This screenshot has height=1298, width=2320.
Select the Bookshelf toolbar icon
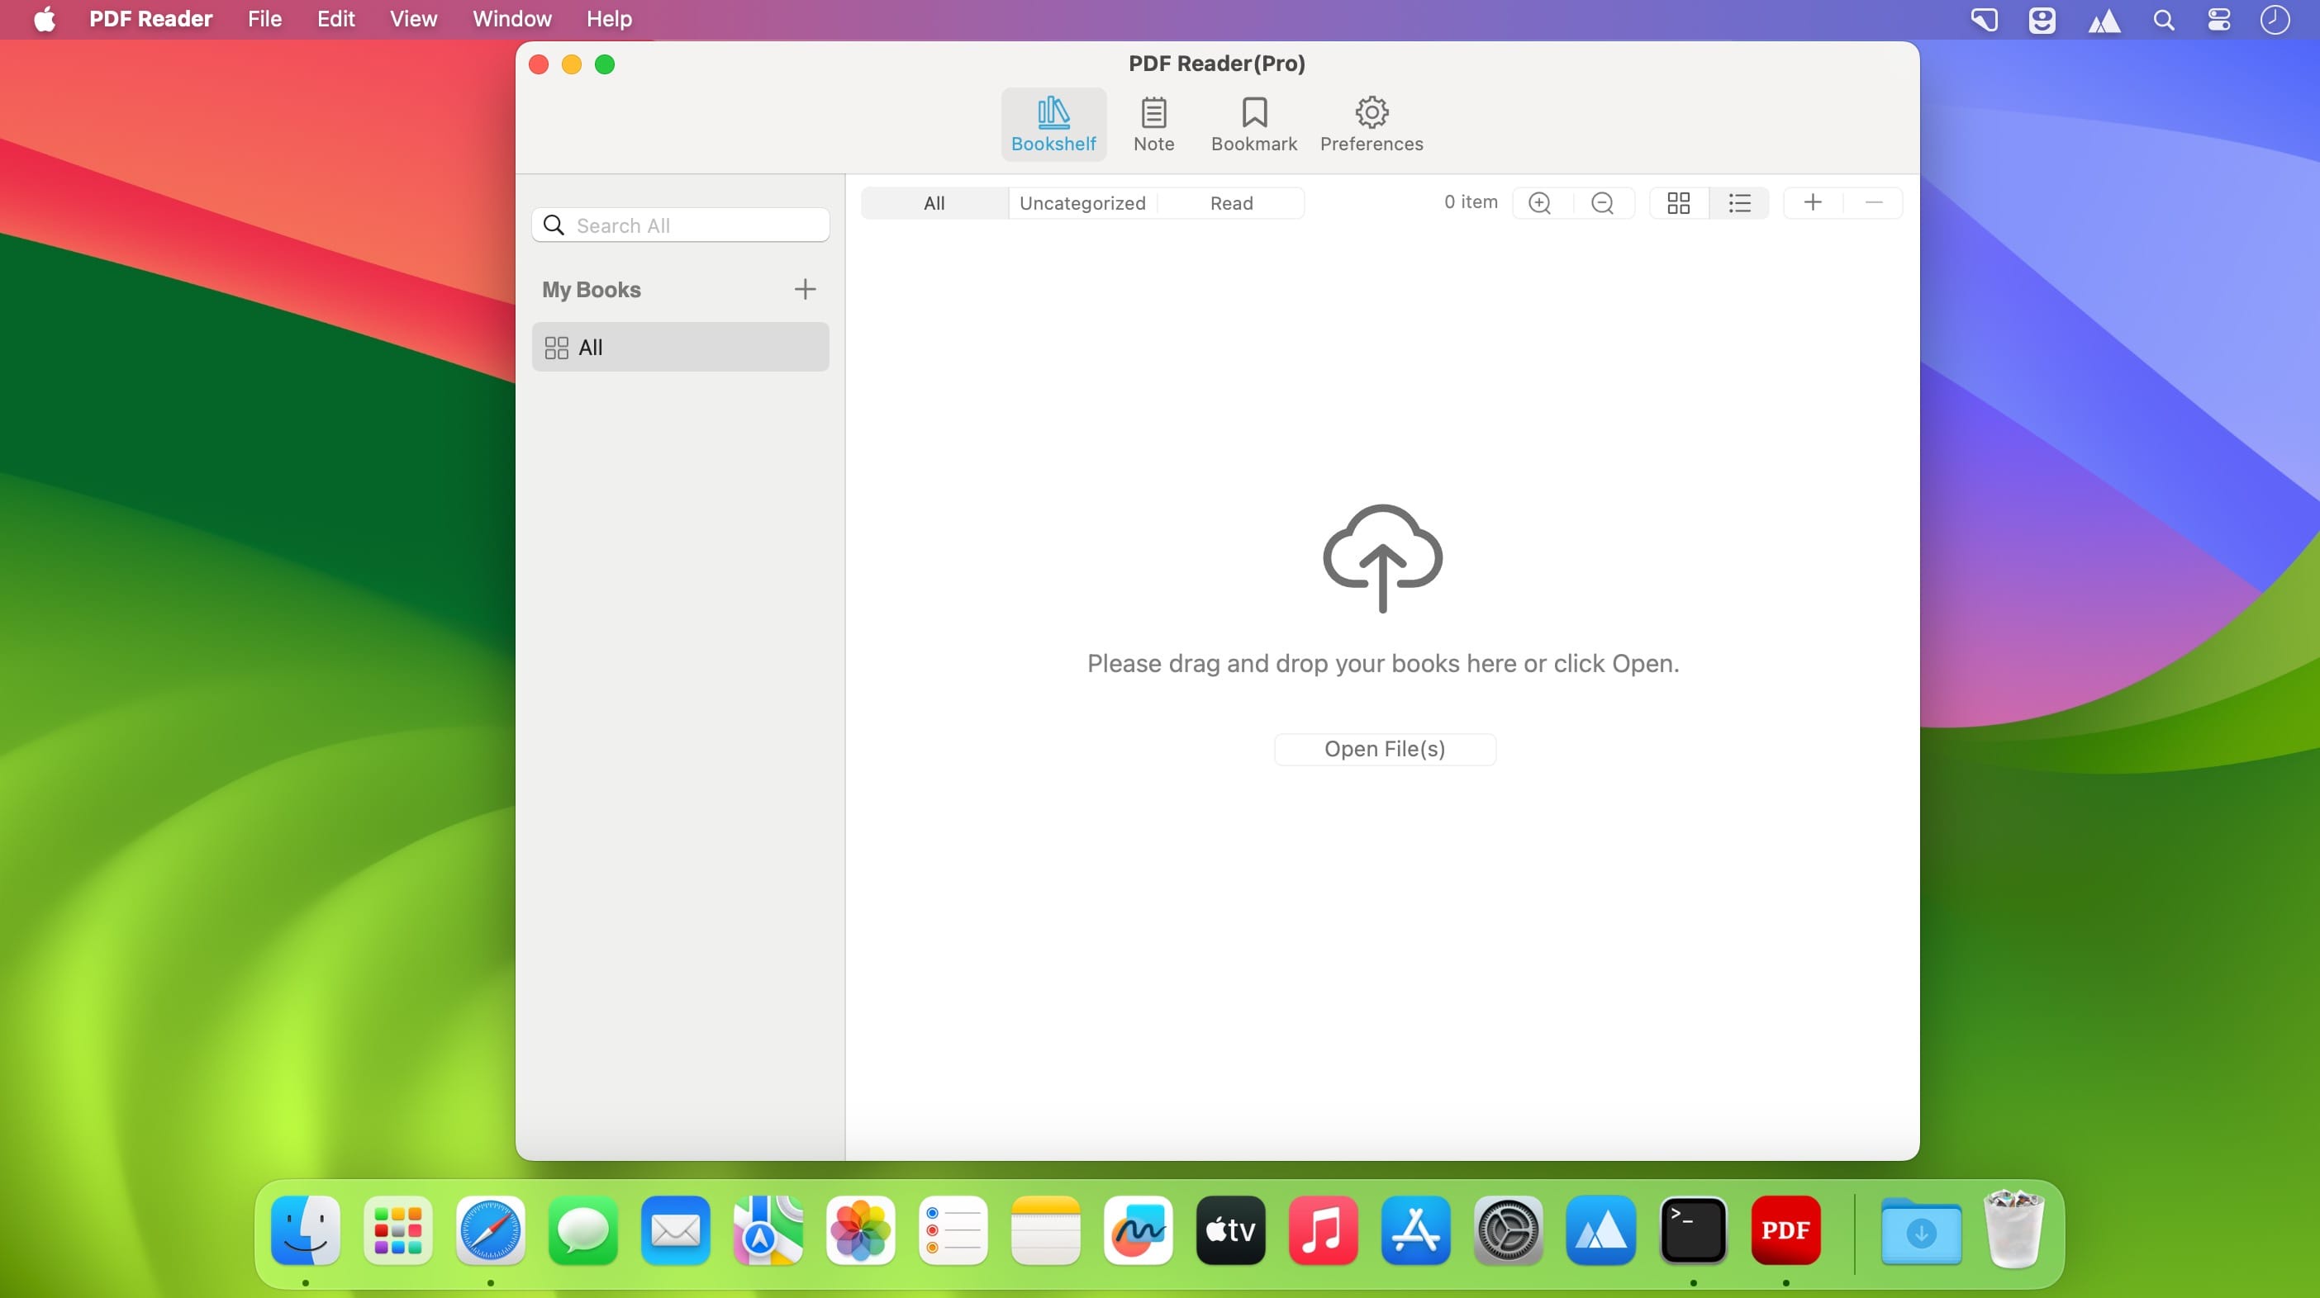[x=1053, y=124]
